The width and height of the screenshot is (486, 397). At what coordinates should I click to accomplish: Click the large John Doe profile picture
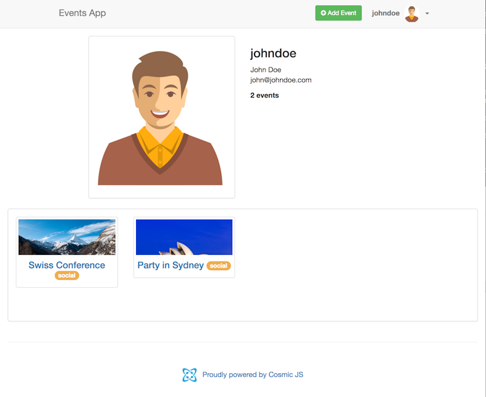tap(162, 117)
